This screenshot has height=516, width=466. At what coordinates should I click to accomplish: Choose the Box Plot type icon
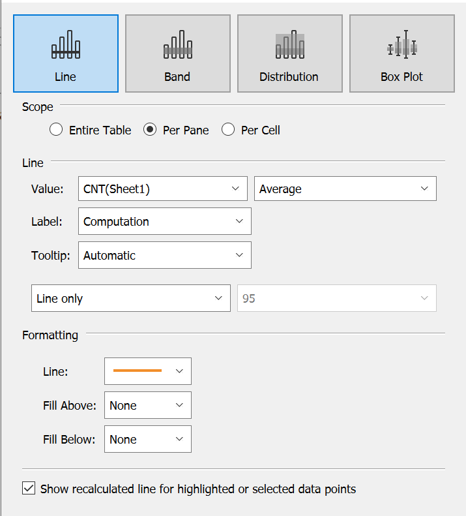click(x=401, y=45)
